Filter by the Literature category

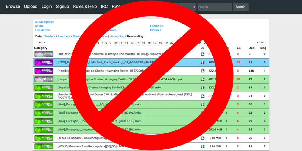coord(156,26)
